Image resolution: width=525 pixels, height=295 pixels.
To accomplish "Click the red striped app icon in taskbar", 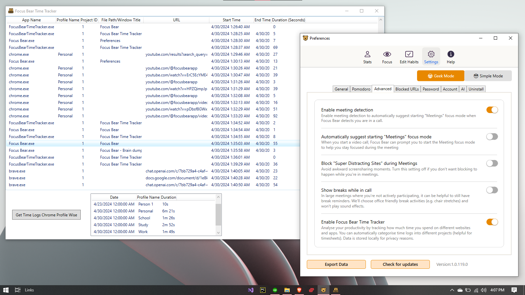I will point(311,290).
